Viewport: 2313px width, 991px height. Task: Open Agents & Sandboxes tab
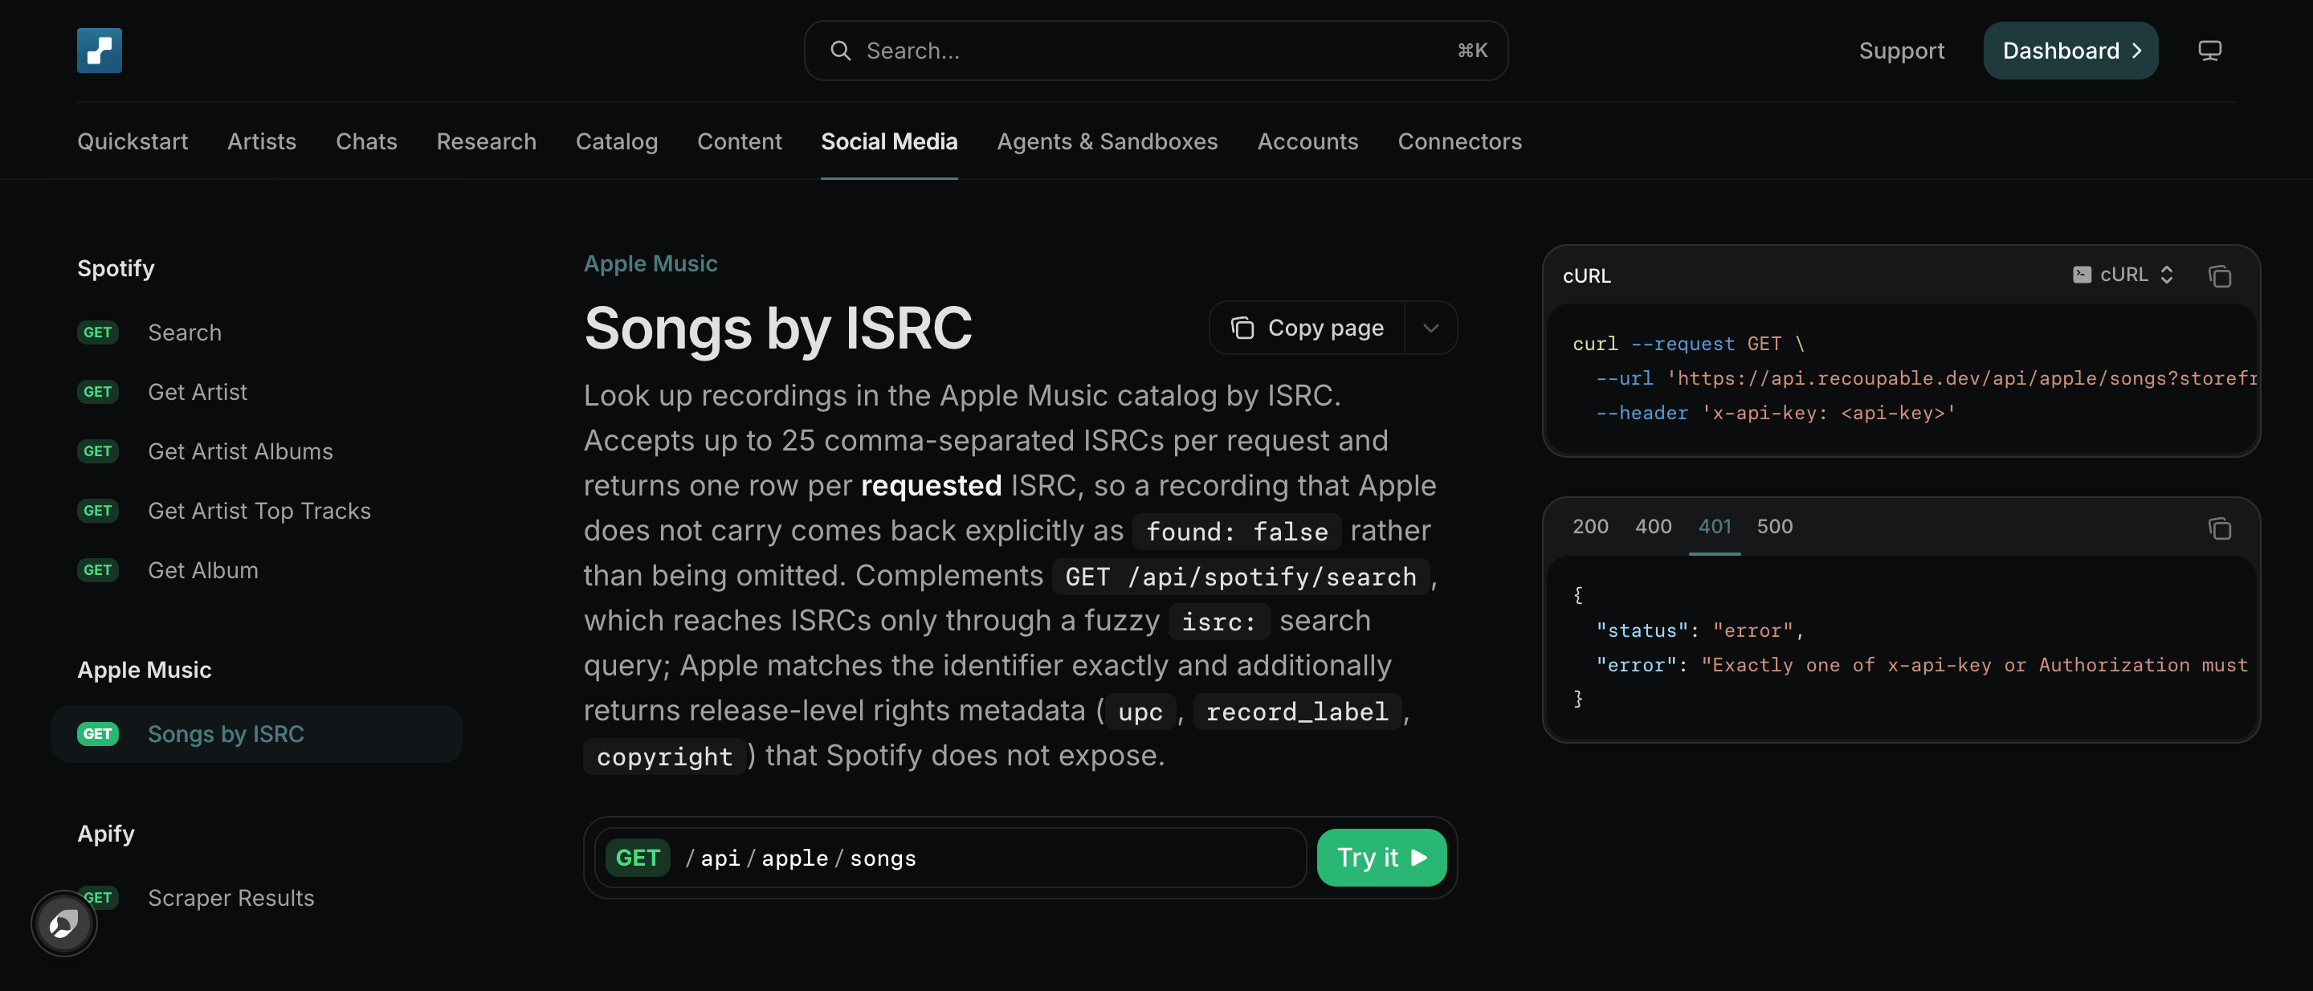(1108, 141)
